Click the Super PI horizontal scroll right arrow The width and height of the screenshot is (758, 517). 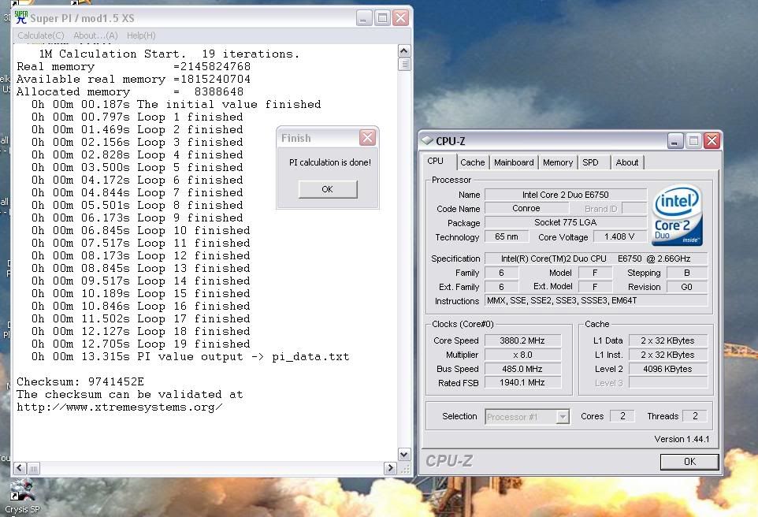pyautogui.click(x=391, y=468)
